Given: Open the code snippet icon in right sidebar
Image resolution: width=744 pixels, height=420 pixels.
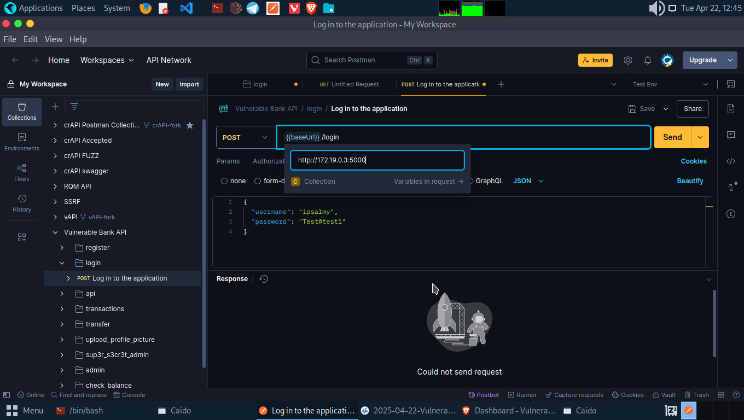Looking at the screenshot, I should (x=731, y=161).
